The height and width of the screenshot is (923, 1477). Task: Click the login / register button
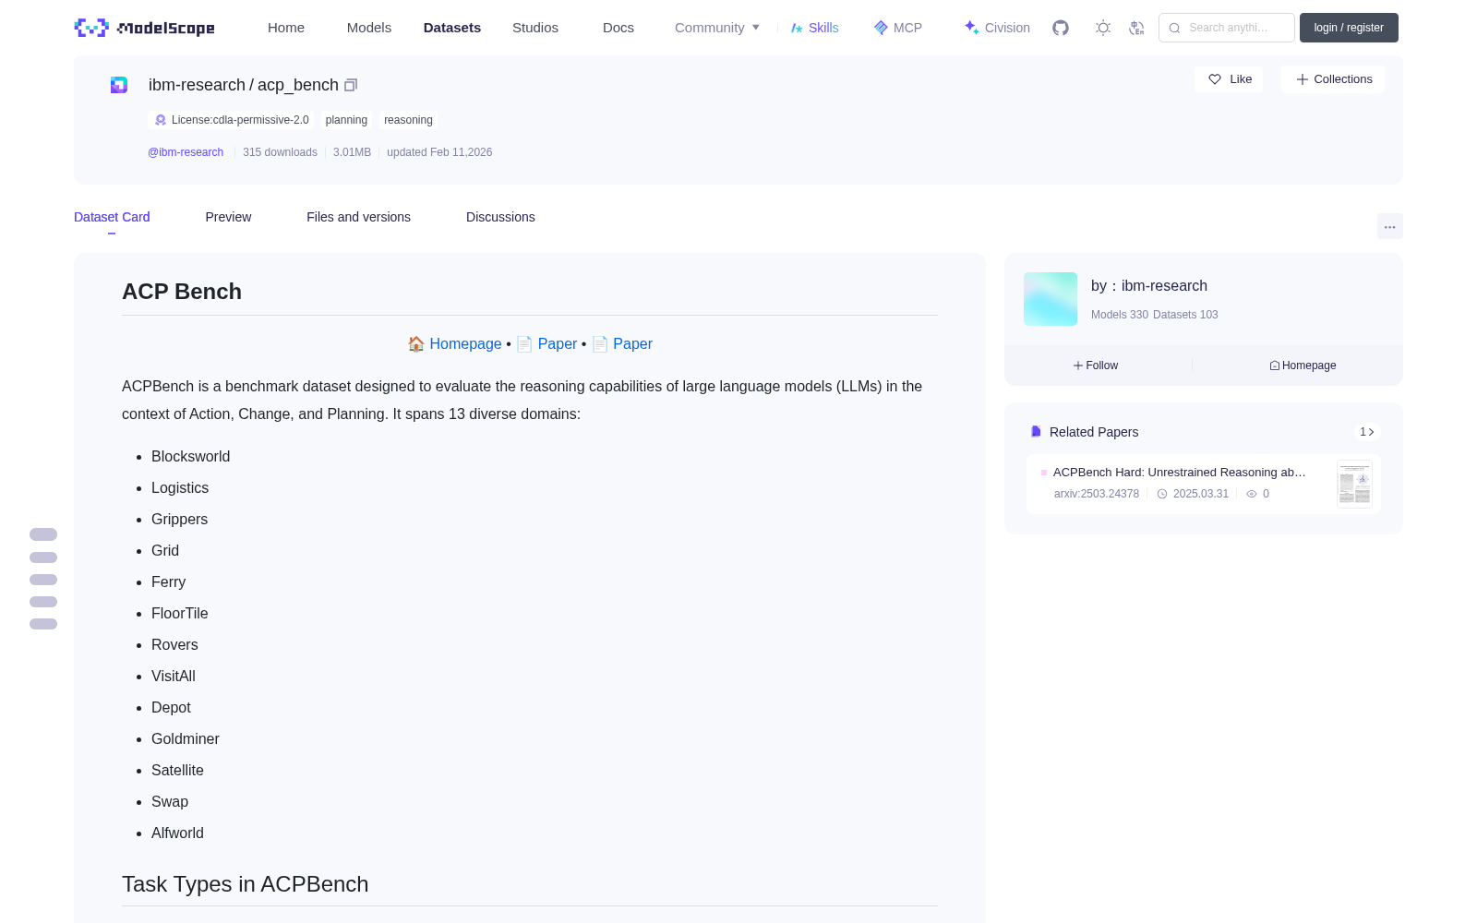pos(1349,28)
